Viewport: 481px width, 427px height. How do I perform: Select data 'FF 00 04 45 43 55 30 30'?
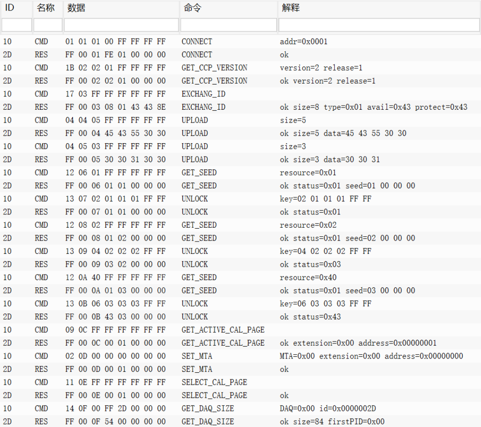(x=116, y=133)
